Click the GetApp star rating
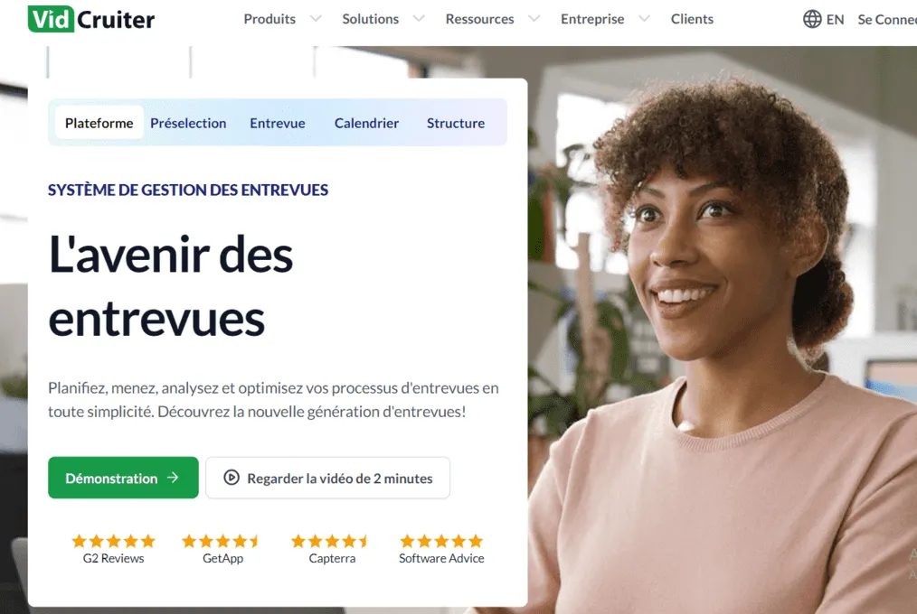 222,541
